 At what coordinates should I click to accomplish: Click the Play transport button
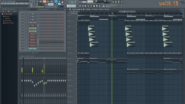click(40, 4)
